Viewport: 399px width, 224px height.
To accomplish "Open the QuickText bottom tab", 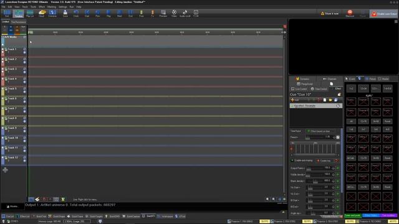I will [39, 217].
